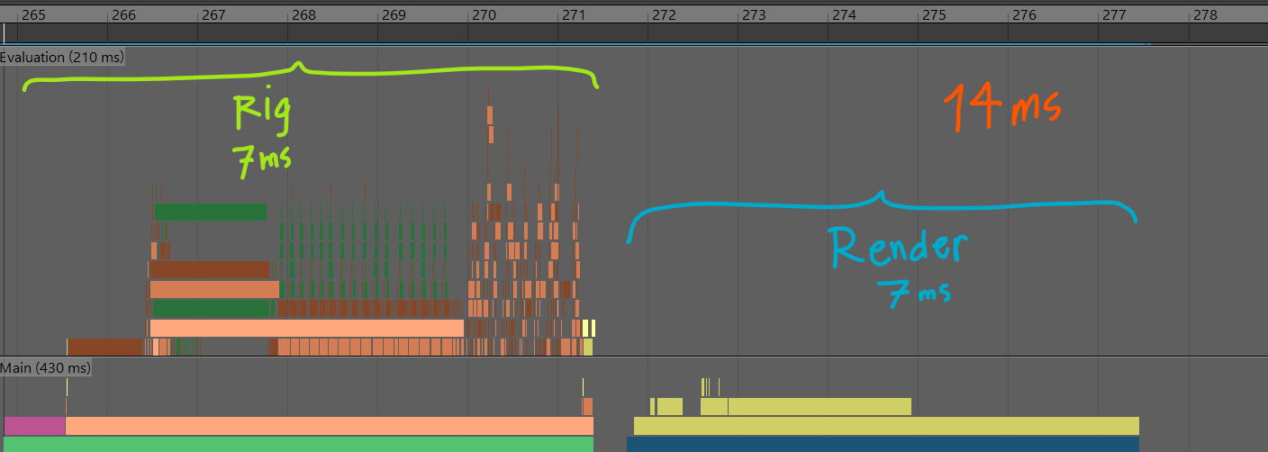Select the pale yellow block at Evaluation's end
The width and height of the screenshot is (1268, 452).
point(588,328)
